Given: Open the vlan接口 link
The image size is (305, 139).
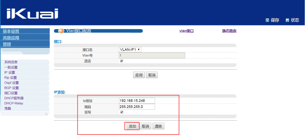Looking at the screenshot, I should pyautogui.click(x=186, y=31).
